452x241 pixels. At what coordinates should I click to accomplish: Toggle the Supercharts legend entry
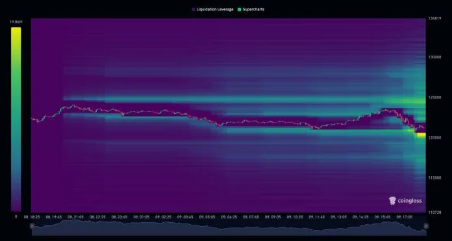[251, 9]
